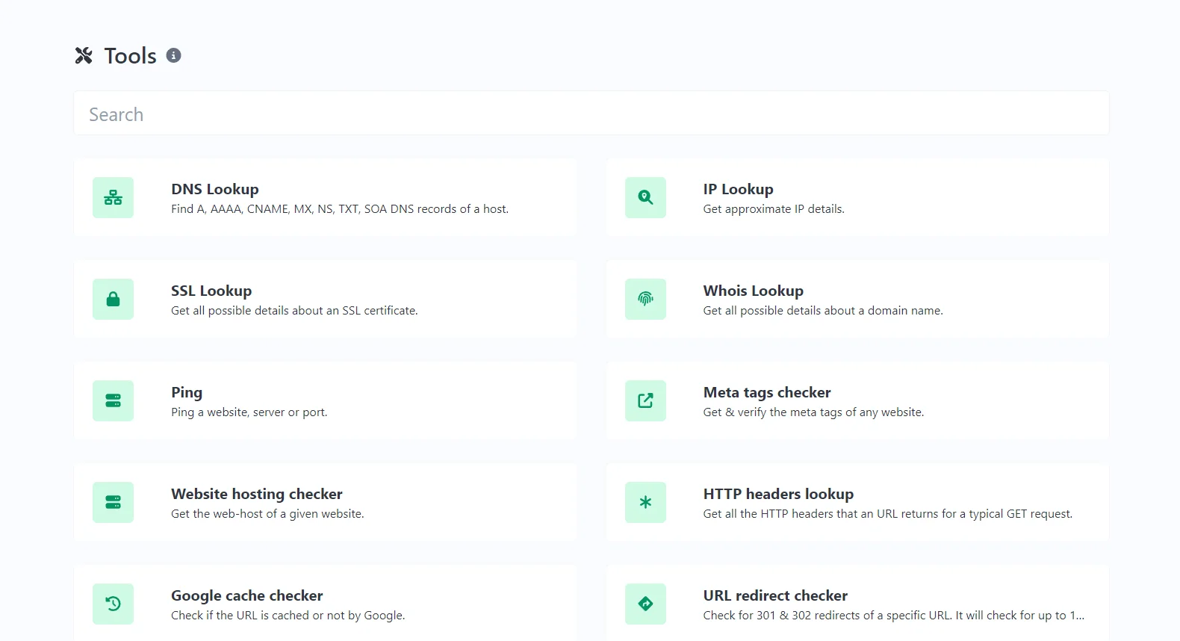Click the Google cache checker history icon
The image size is (1180, 641).
[113, 604]
